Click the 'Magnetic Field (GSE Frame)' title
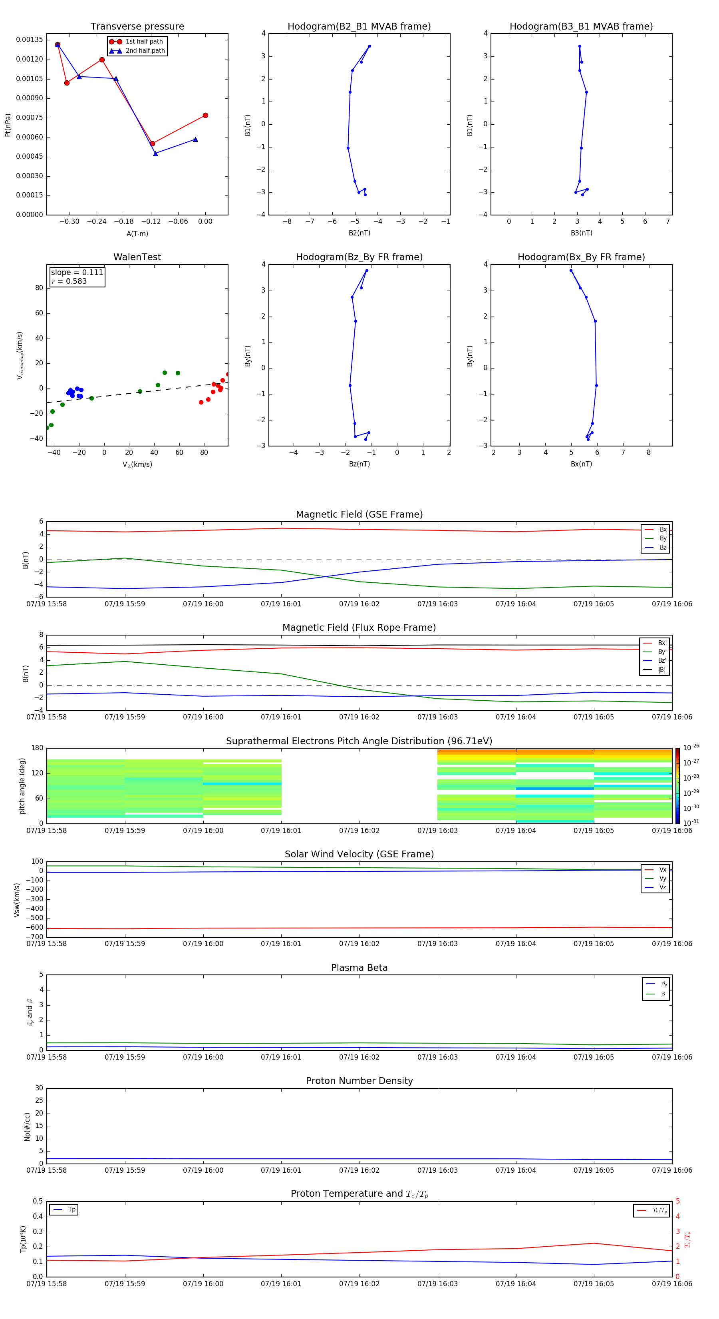This screenshot has width=719, height=1319. tap(359, 514)
